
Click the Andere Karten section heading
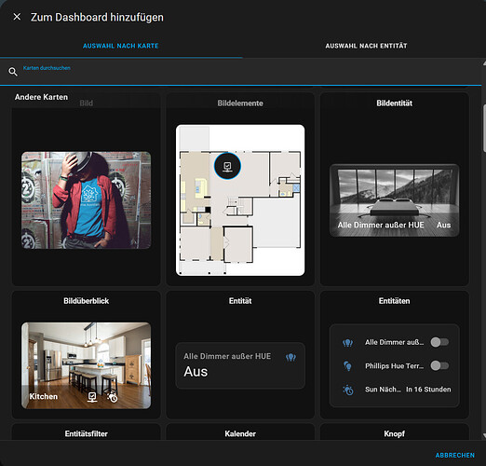[x=41, y=97]
